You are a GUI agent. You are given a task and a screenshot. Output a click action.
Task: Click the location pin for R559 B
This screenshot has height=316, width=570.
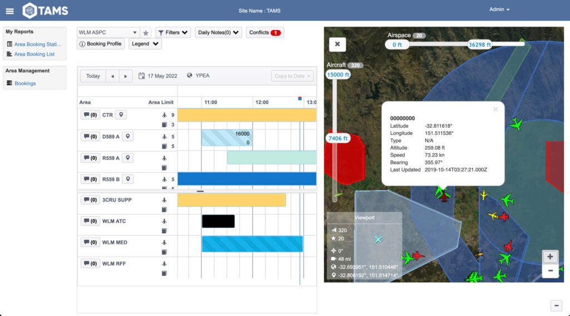click(128, 179)
